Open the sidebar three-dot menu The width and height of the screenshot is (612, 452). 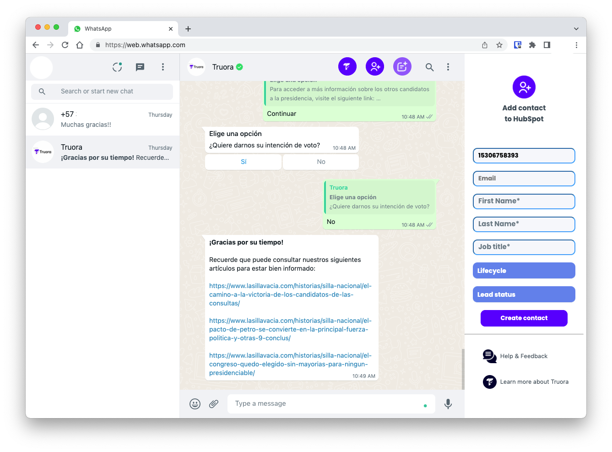coord(162,67)
